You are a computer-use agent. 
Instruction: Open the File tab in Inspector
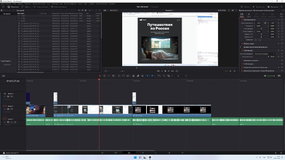coord(281,15)
